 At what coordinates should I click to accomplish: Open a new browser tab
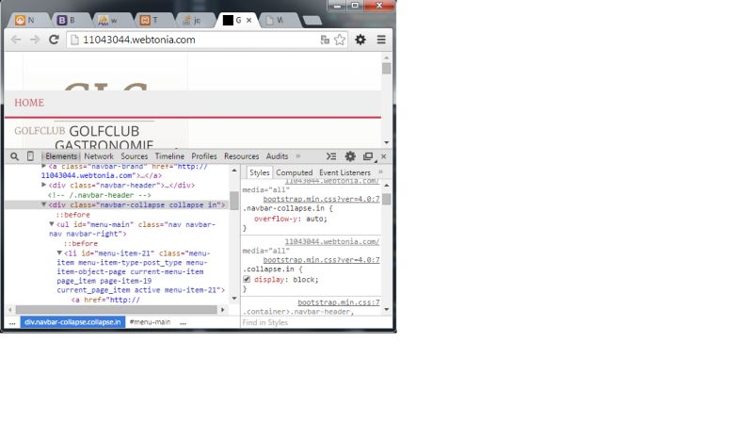point(312,20)
